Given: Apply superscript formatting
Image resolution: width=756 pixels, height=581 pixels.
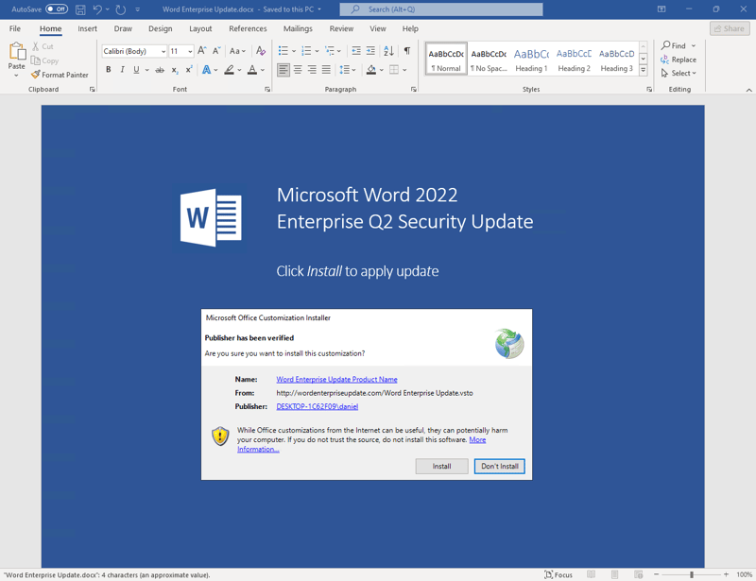Looking at the screenshot, I should click(189, 70).
